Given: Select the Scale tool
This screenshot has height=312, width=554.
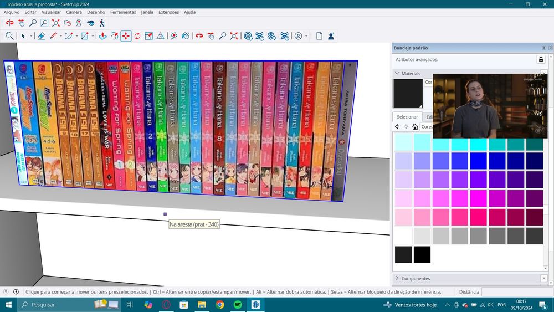Looking at the screenshot, I should pos(148,36).
